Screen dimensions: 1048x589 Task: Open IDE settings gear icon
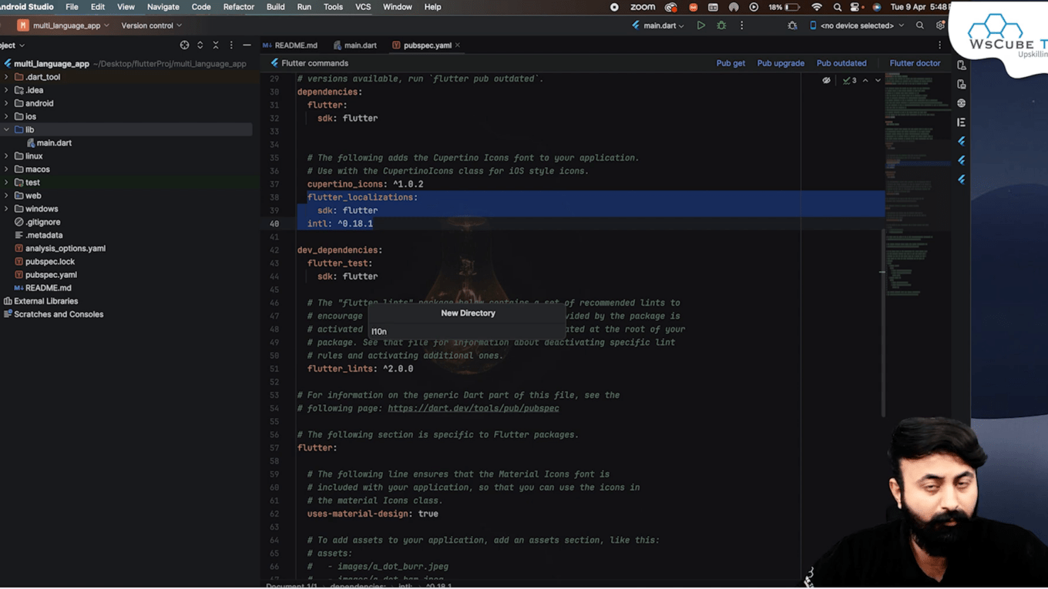click(940, 25)
